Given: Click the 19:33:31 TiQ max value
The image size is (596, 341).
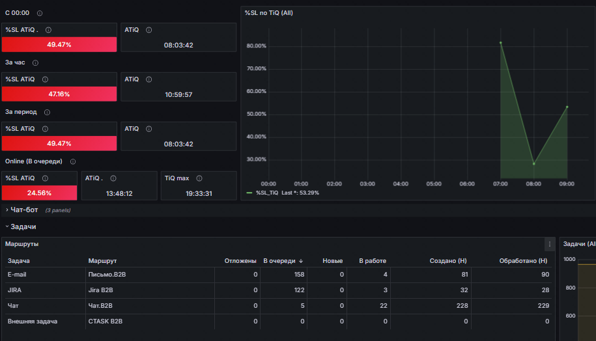Looking at the screenshot, I should click(199, 194).
